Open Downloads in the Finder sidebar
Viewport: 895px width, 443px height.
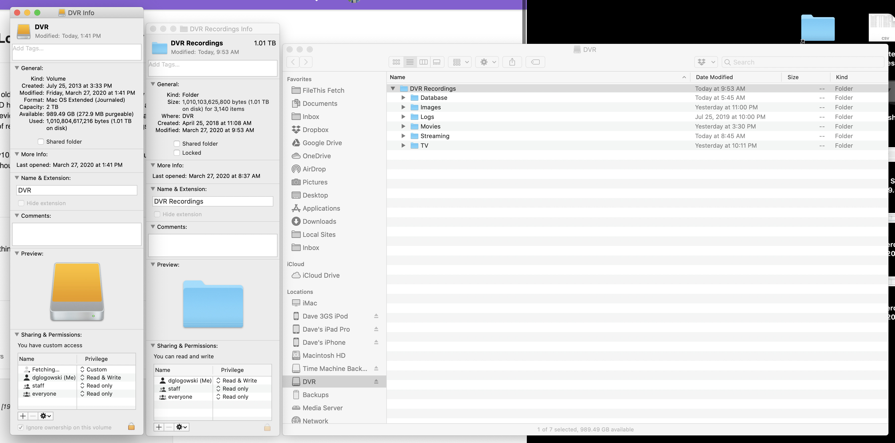(319, 221)
